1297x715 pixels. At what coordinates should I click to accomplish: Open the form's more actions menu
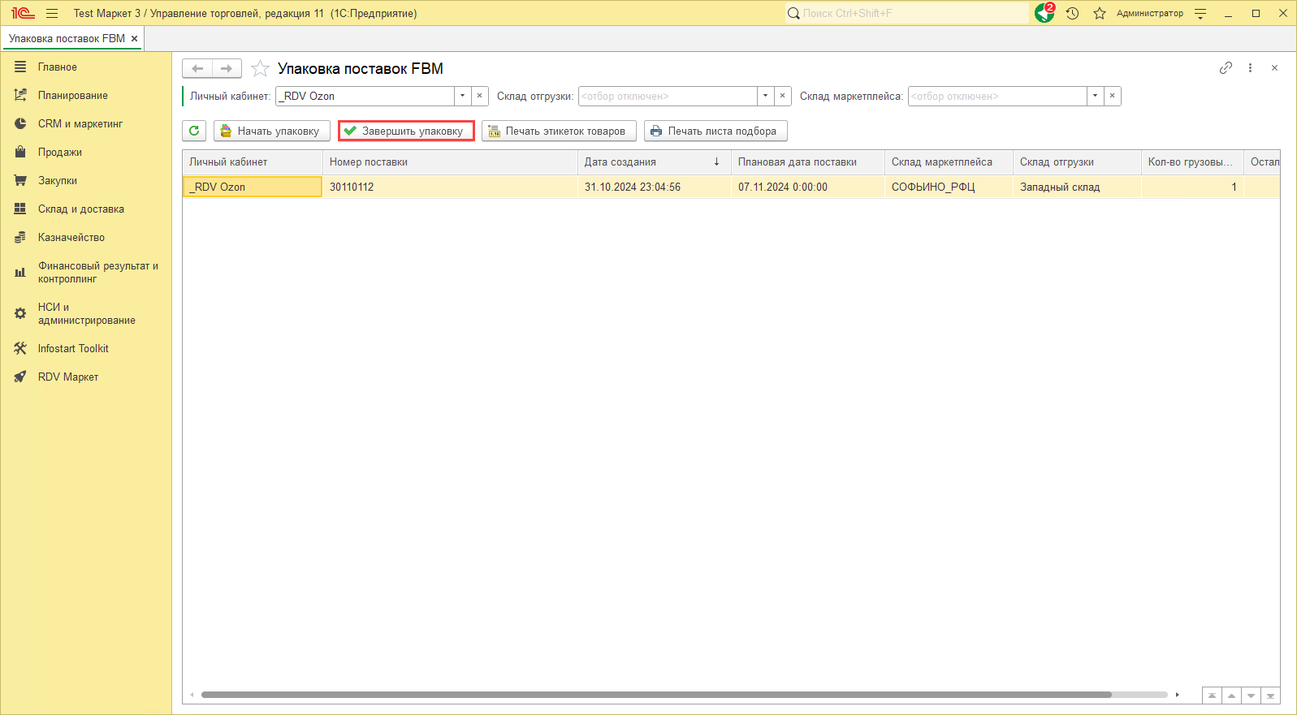click(x=1250, y=68)
